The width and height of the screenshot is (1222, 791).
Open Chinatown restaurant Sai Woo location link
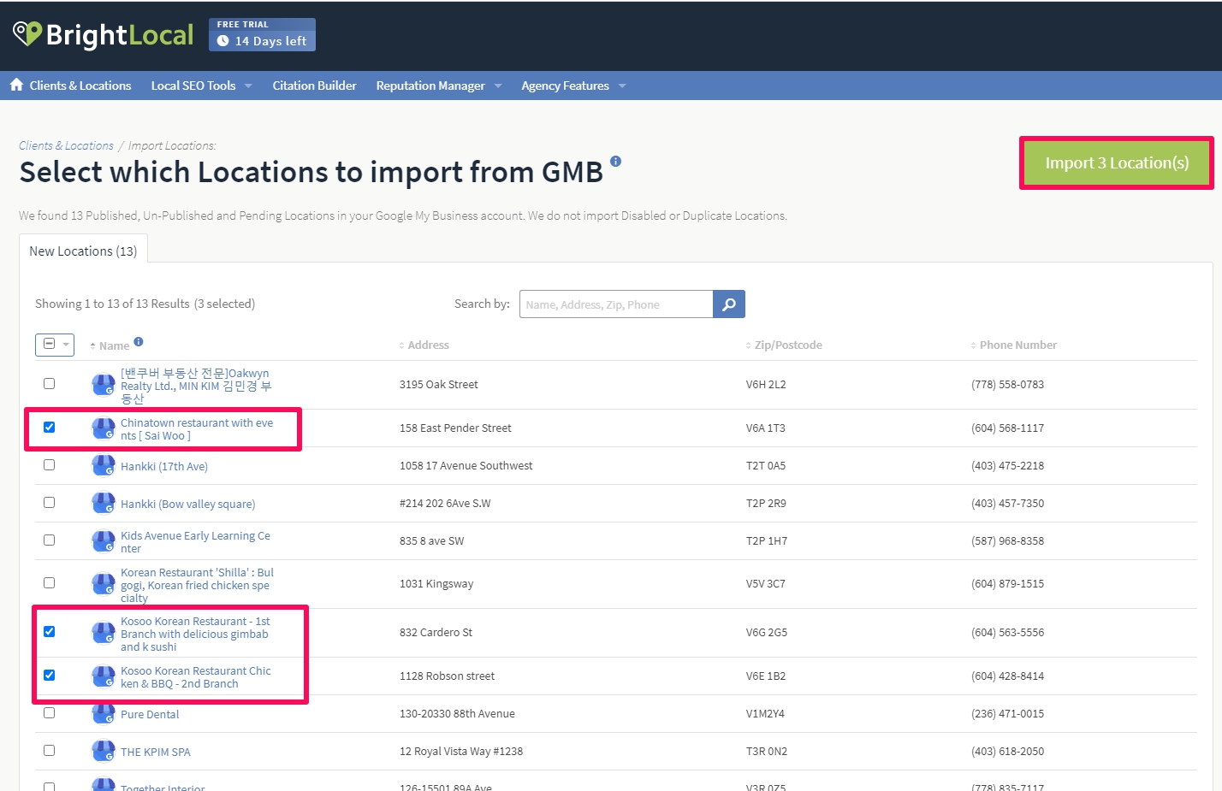coord(197,429)
